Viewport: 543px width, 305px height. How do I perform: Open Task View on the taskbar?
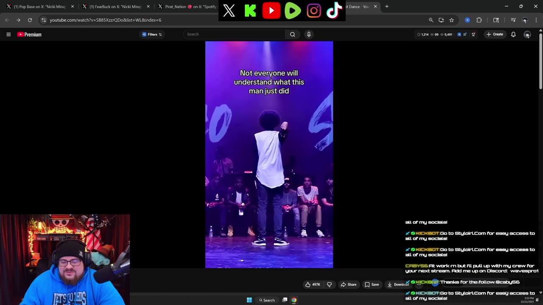point(285,300)
